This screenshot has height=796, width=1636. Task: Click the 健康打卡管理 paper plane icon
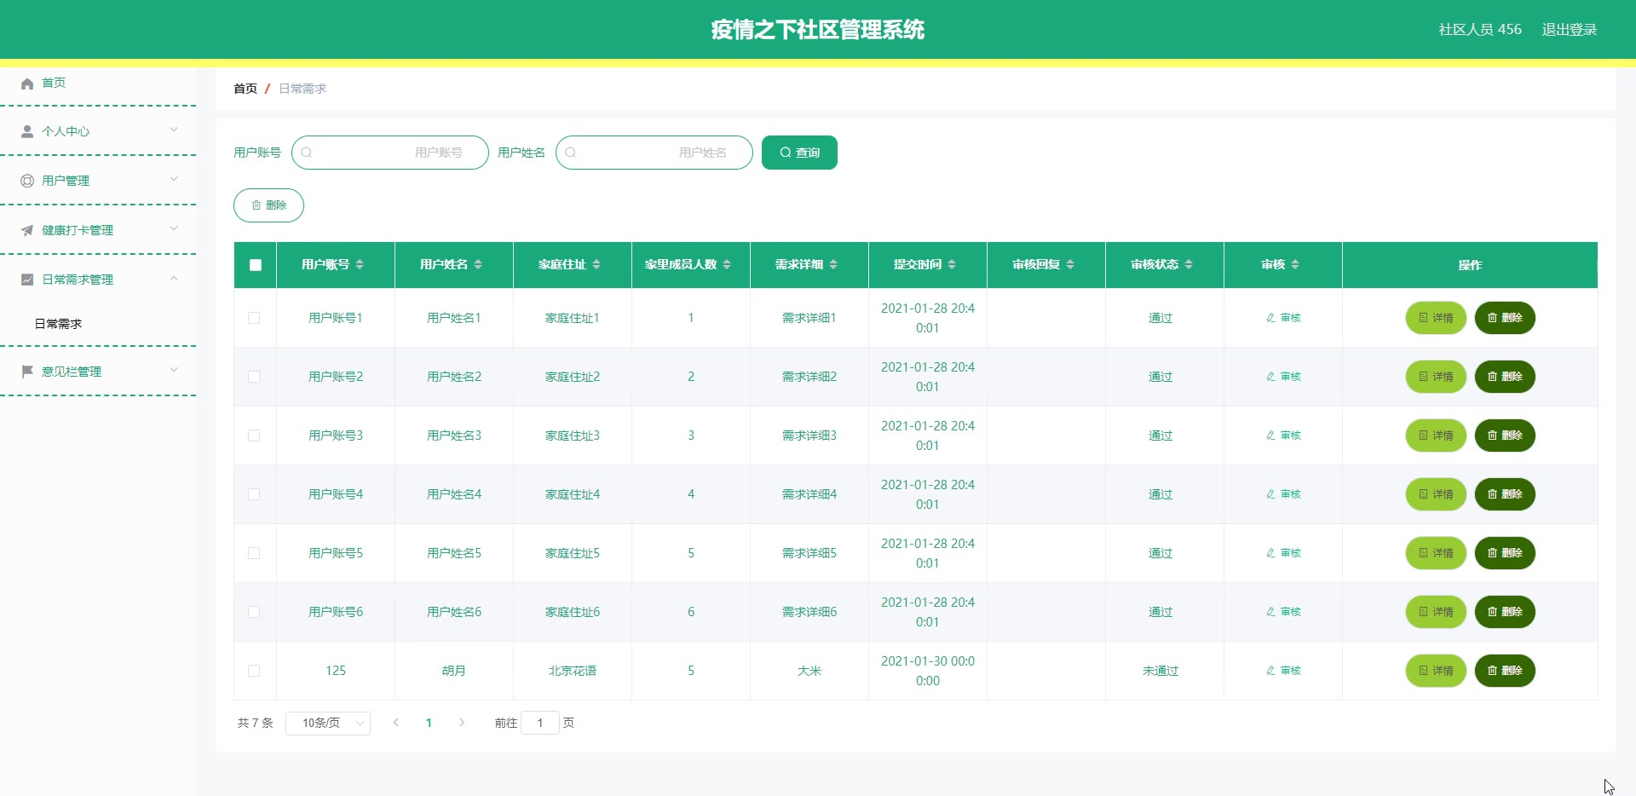[27, 230]
